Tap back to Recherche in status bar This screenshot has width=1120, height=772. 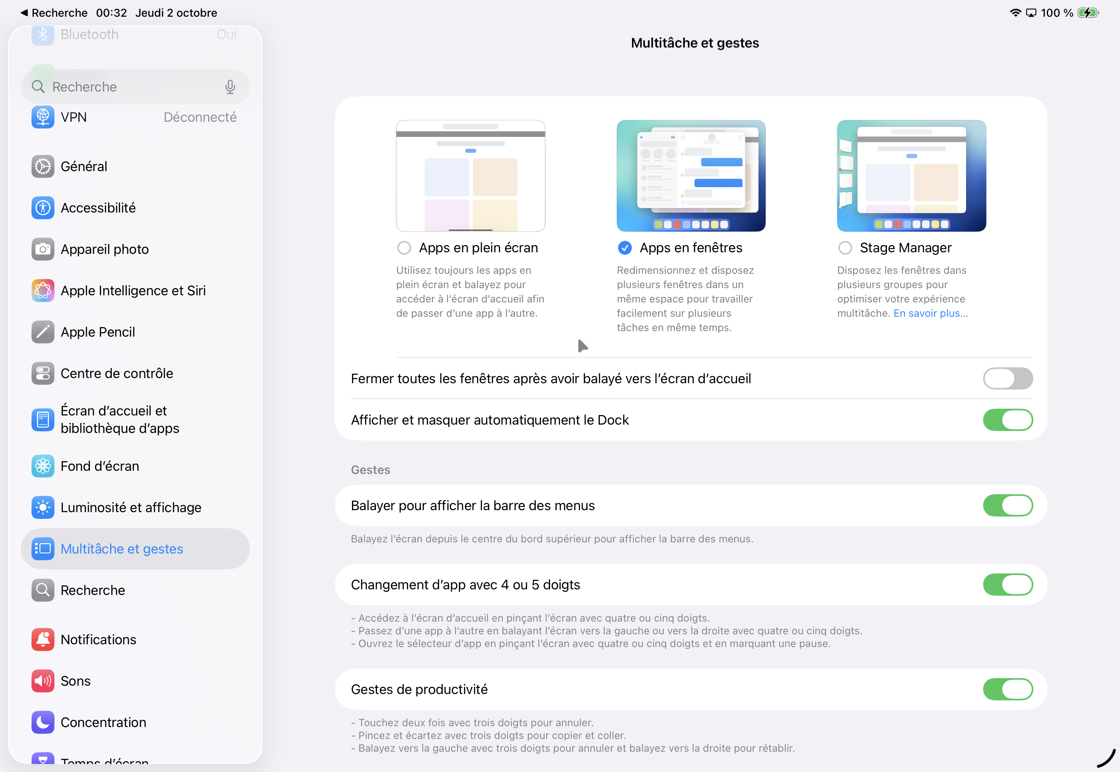54,13
